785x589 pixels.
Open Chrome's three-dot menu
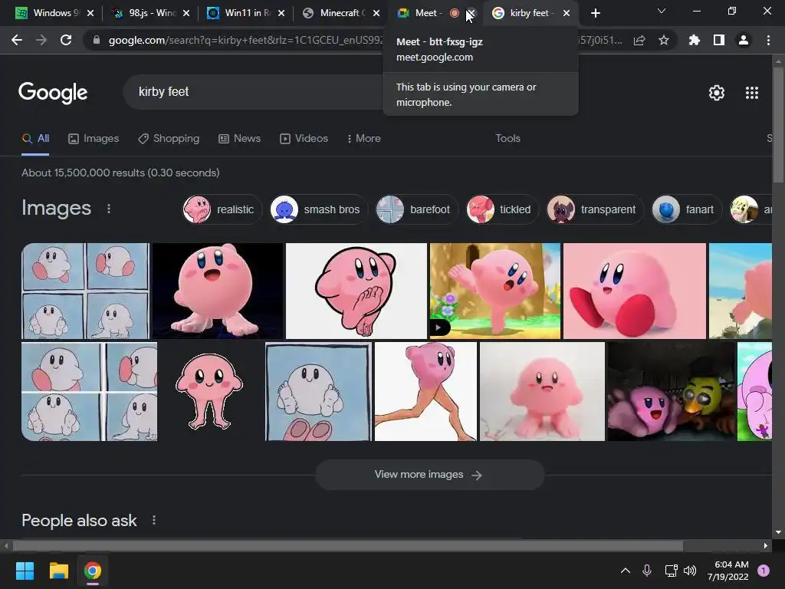(768, 40)
